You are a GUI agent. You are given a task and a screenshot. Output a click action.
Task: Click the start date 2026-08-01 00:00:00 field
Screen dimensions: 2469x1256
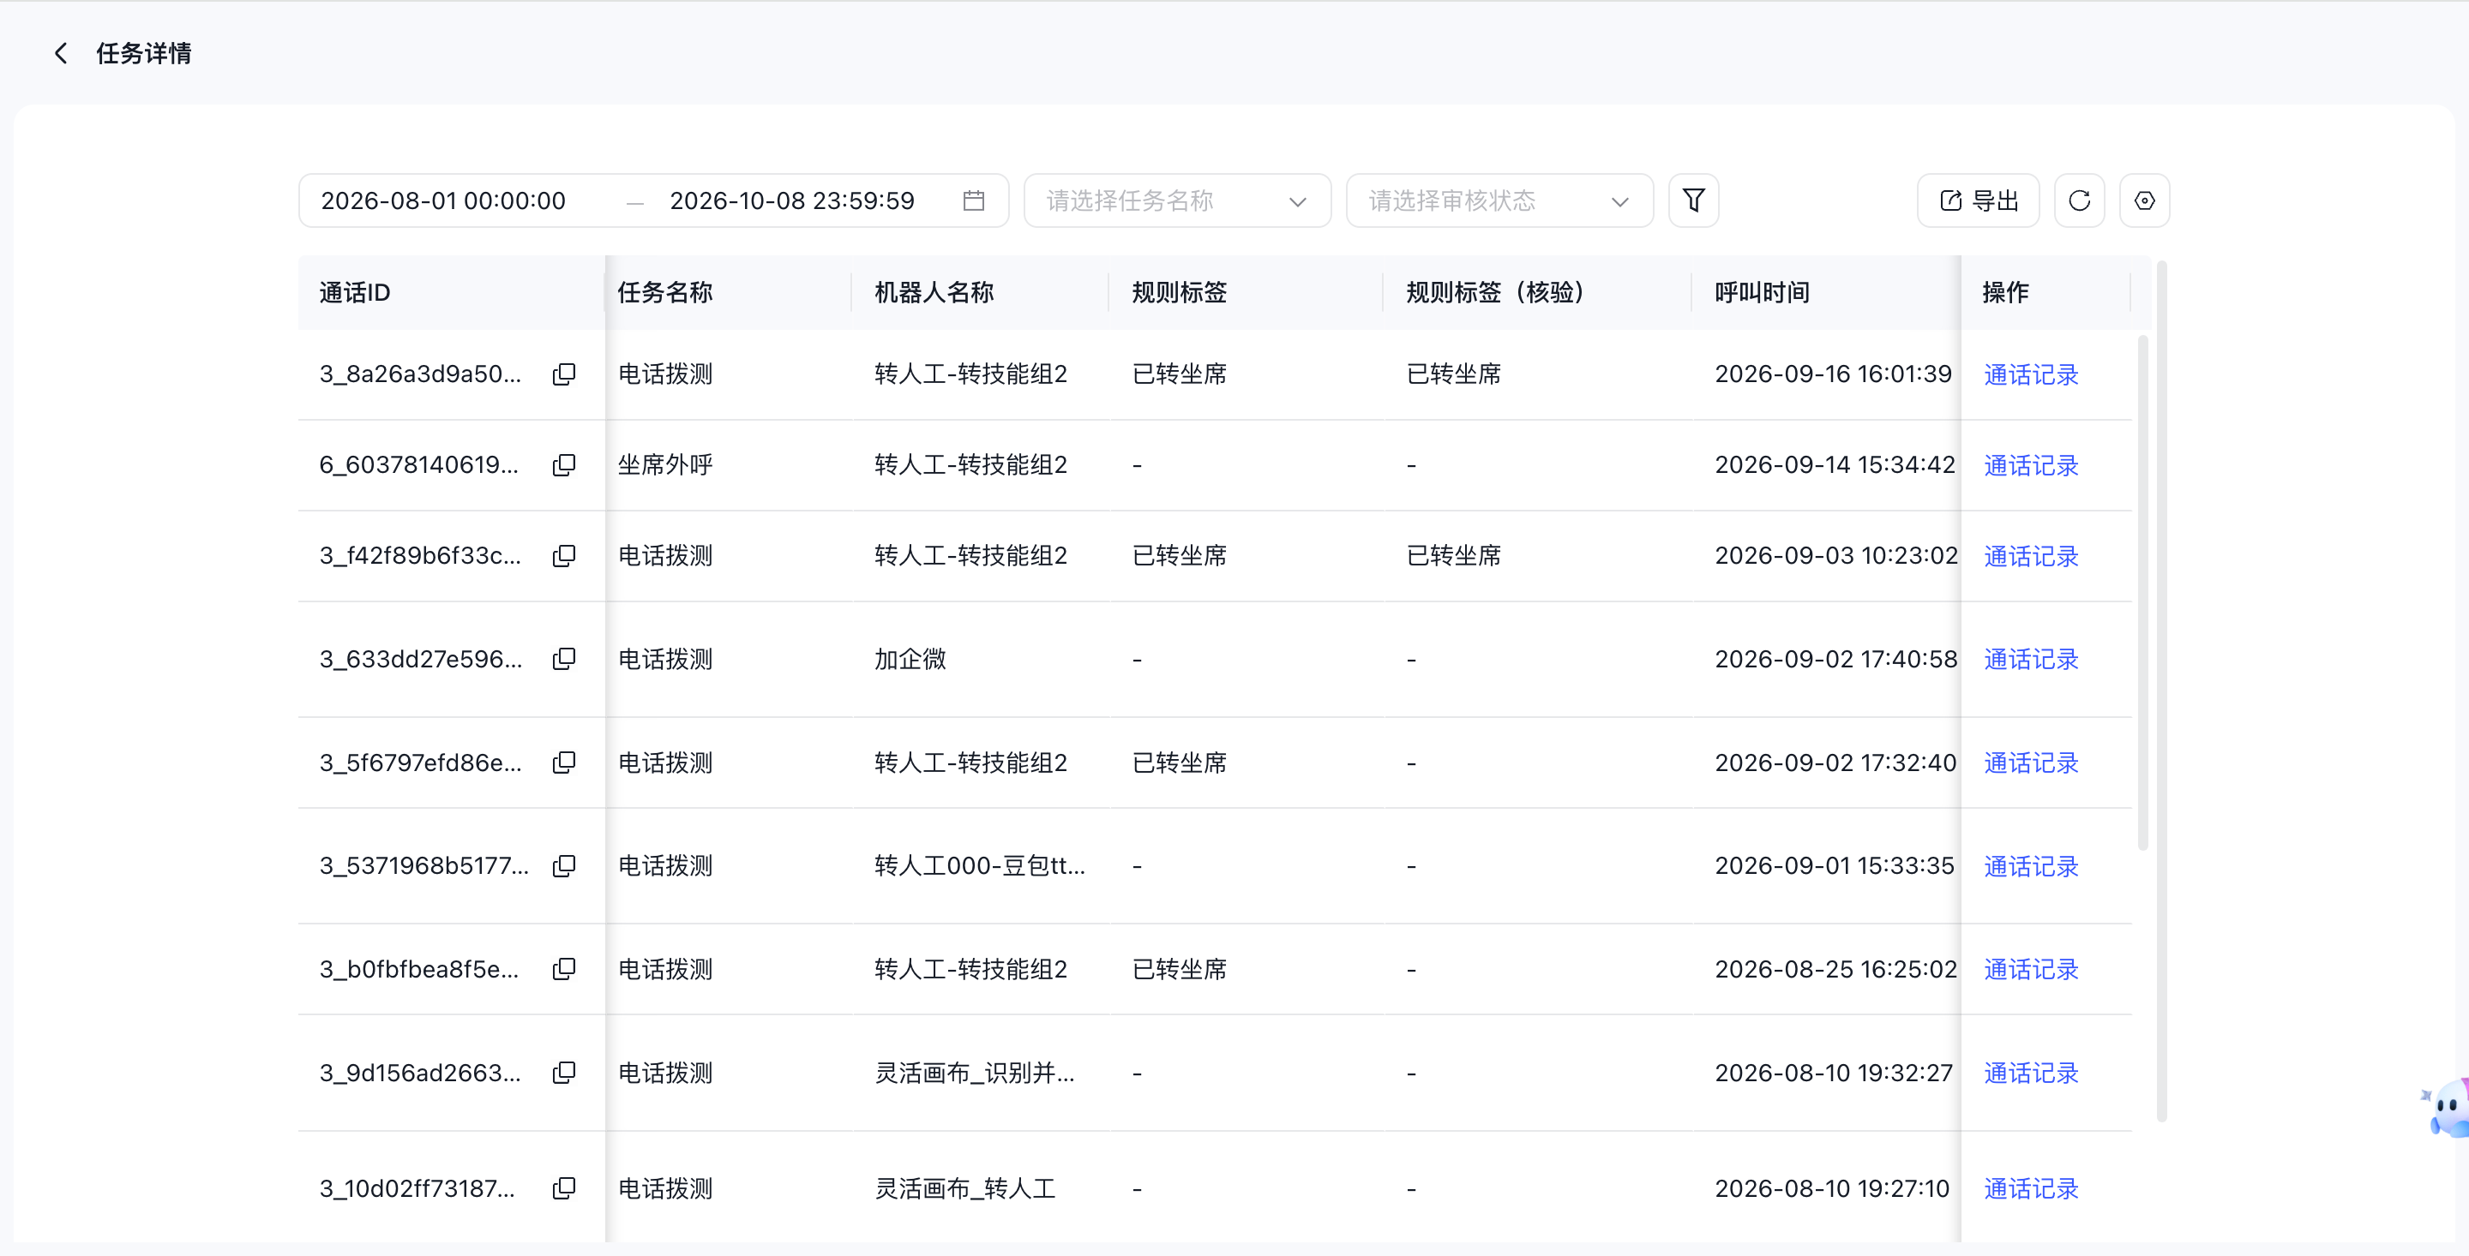443,200
